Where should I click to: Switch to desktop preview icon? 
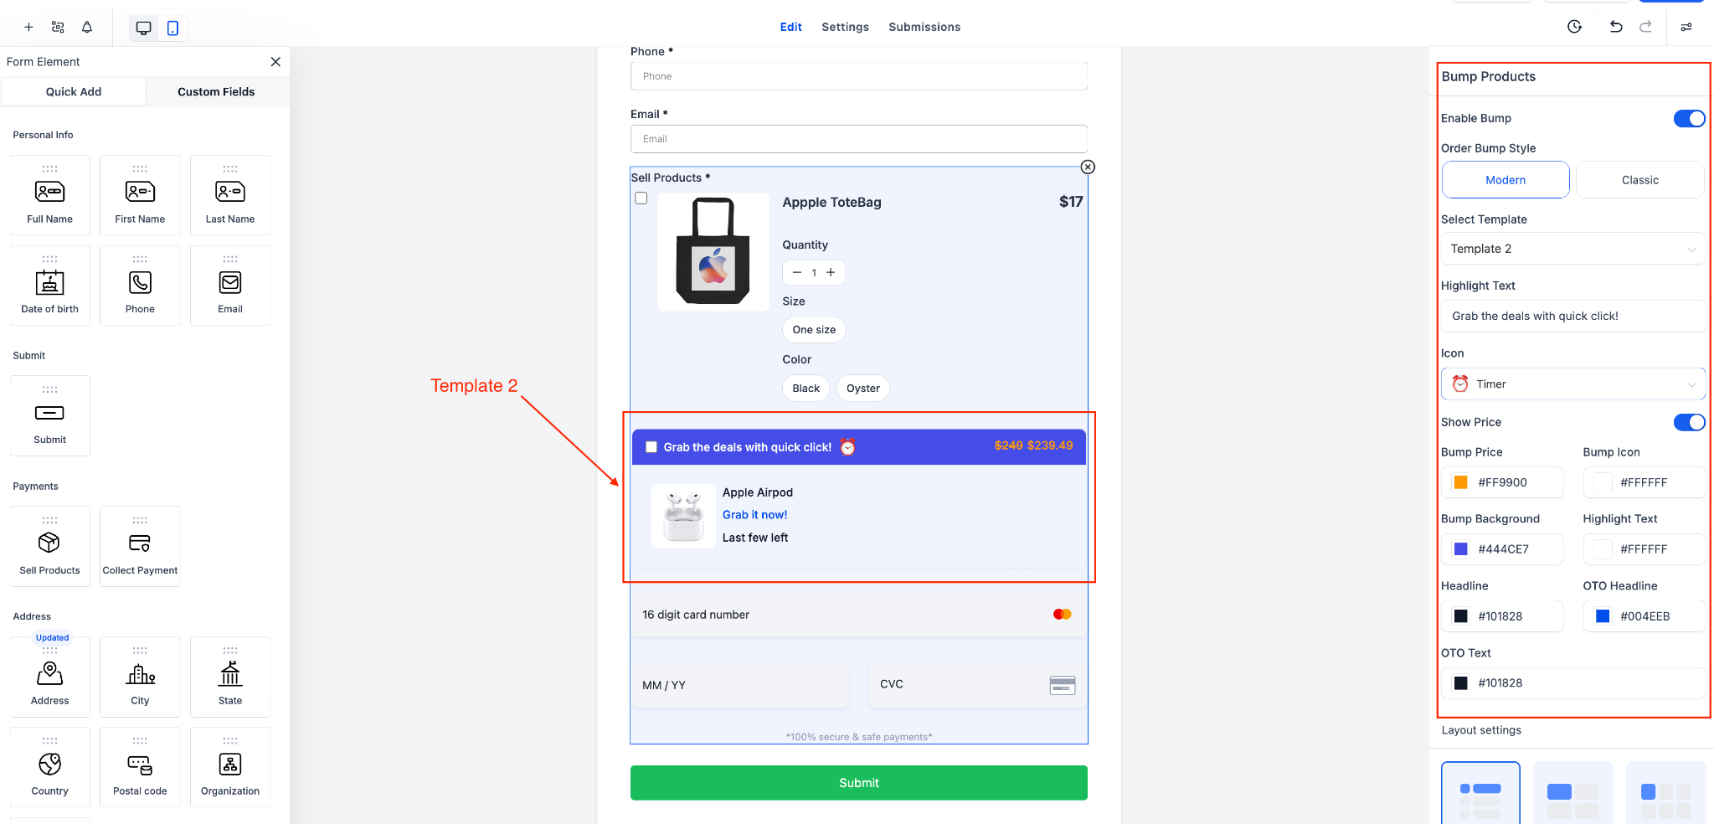point(143,28)
